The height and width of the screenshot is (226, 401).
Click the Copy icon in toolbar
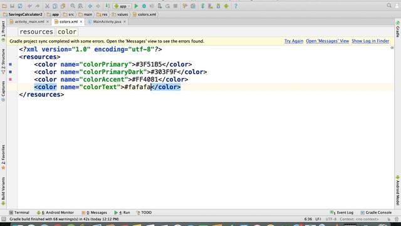(55, 6)
